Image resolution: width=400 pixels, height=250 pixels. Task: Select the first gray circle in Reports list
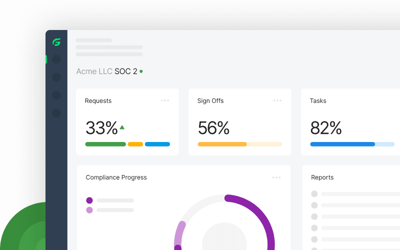pos(314,194)
